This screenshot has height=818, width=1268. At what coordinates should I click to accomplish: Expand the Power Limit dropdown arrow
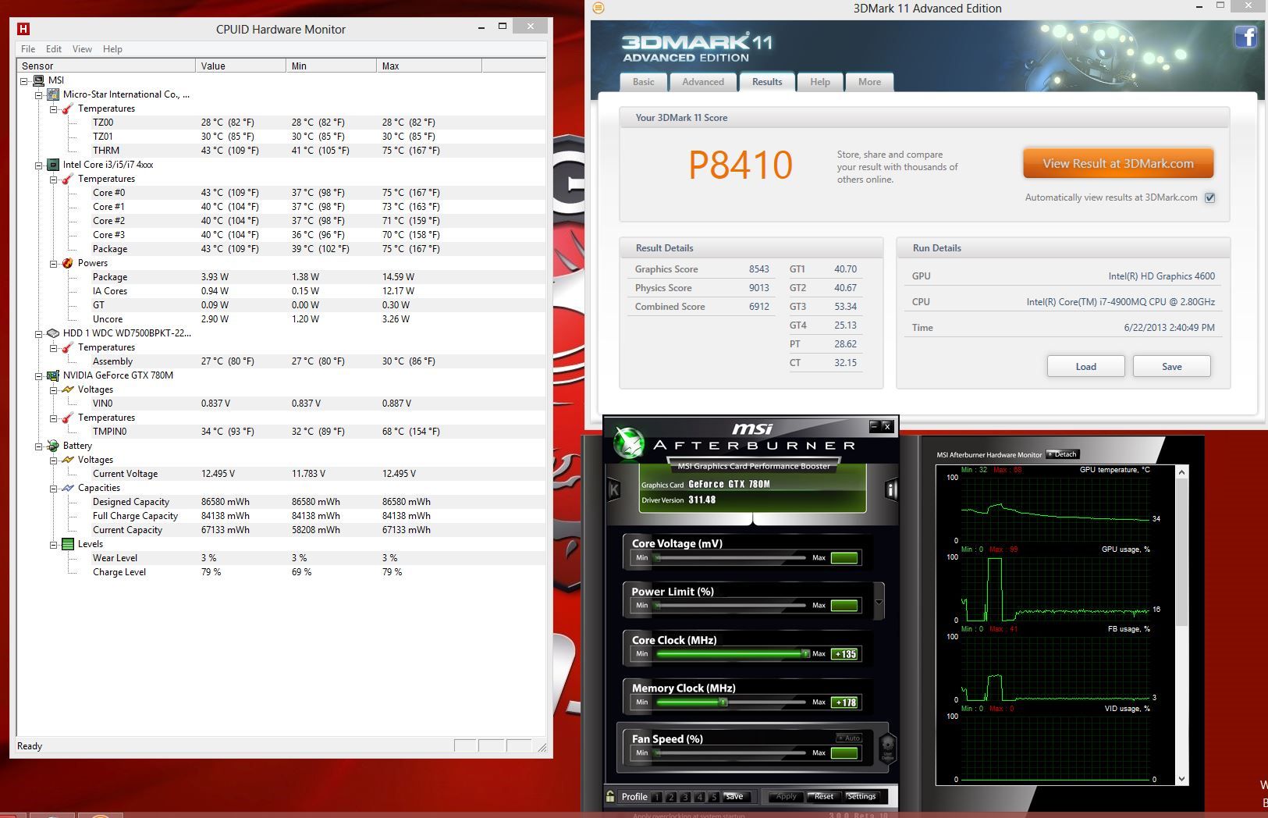tap(879, 602)
